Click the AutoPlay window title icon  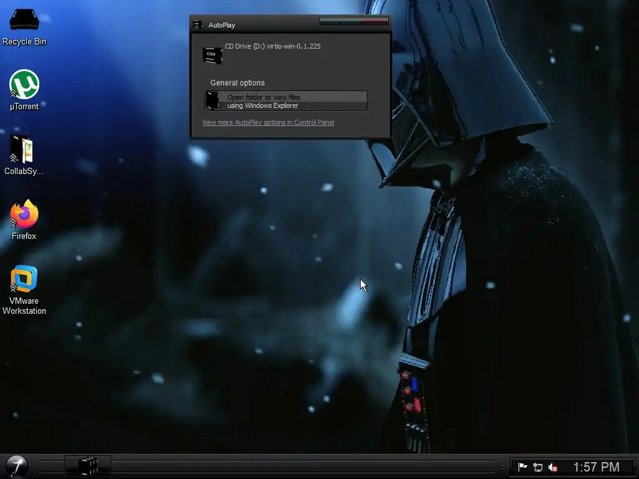click(198, 25)
